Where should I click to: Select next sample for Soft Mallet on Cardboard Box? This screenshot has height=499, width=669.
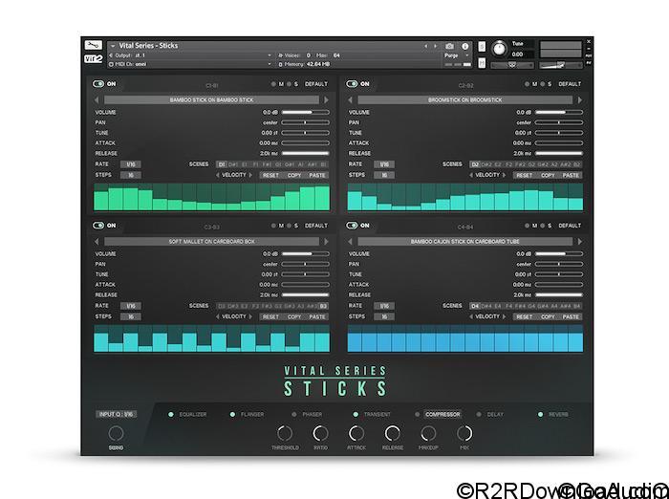click(x=327, y=242)
